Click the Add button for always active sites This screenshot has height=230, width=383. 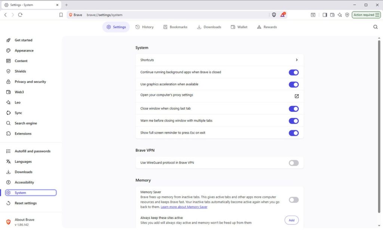[291, 220]
